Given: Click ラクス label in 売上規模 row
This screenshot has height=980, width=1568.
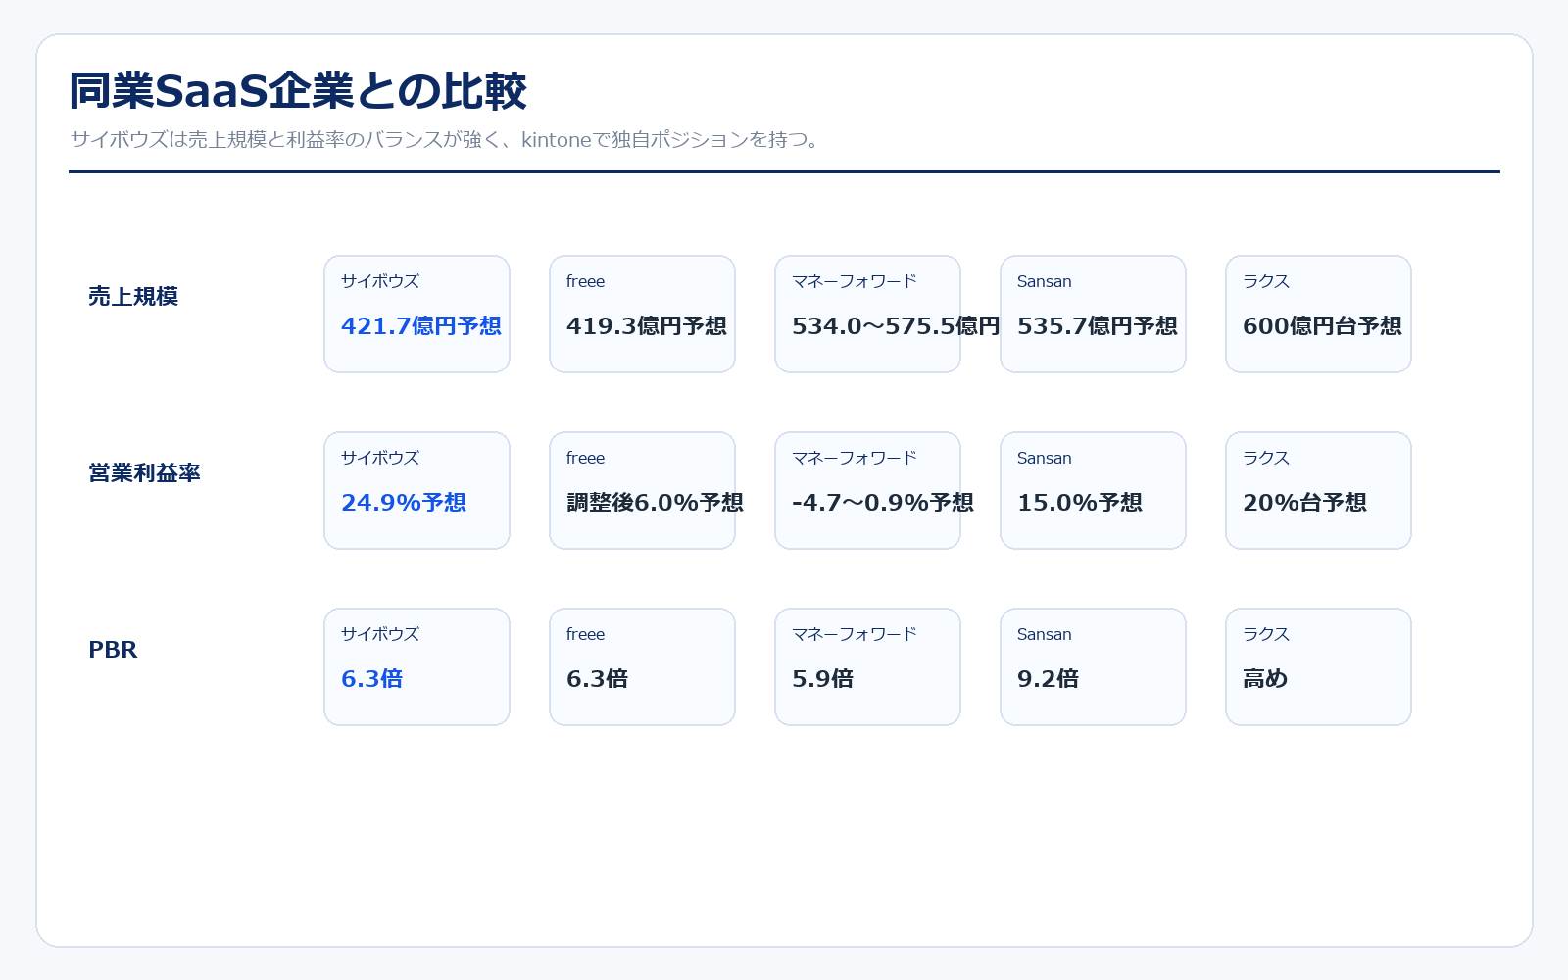Looking at the screenshot, I should (1266, 281).
